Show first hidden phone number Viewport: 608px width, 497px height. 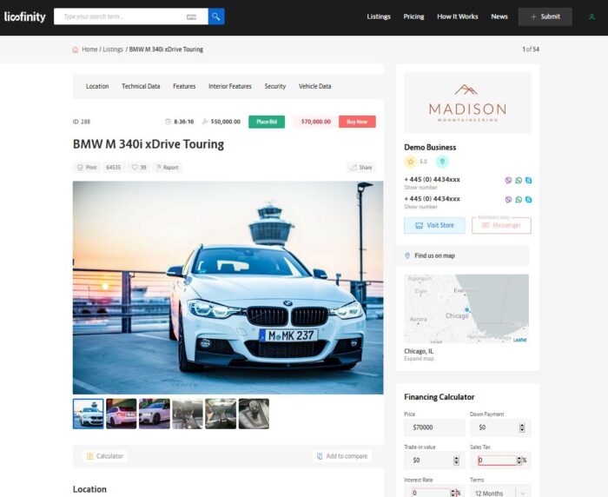420,188
